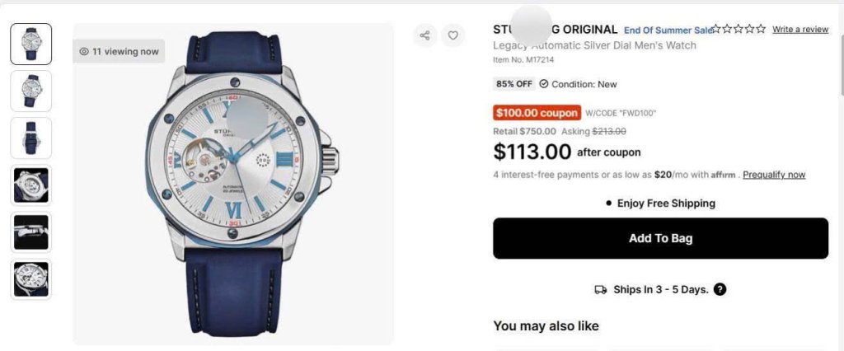Select the first watch front thumbnail
The width and height of the screenshot is (844, 351).
31,44
